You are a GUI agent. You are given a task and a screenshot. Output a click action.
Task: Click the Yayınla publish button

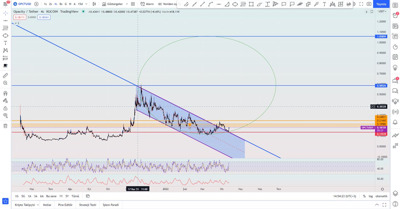(x=381, y=4)
